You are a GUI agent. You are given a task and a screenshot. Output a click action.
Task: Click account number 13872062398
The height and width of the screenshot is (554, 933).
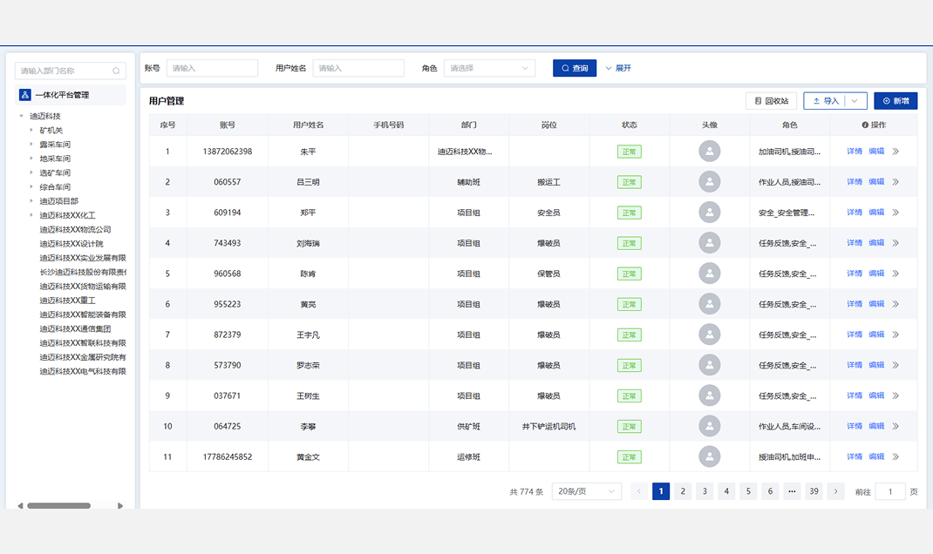tap(228, 152)
